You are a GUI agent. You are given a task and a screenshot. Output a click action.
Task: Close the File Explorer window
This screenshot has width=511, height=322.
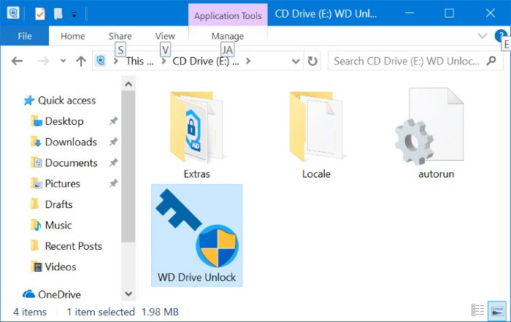490,13
